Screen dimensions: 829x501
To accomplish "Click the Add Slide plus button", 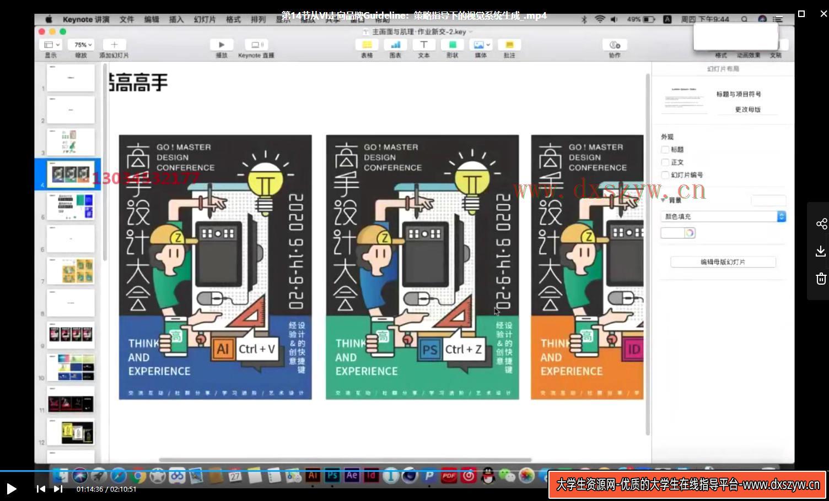I will [114, 45].
